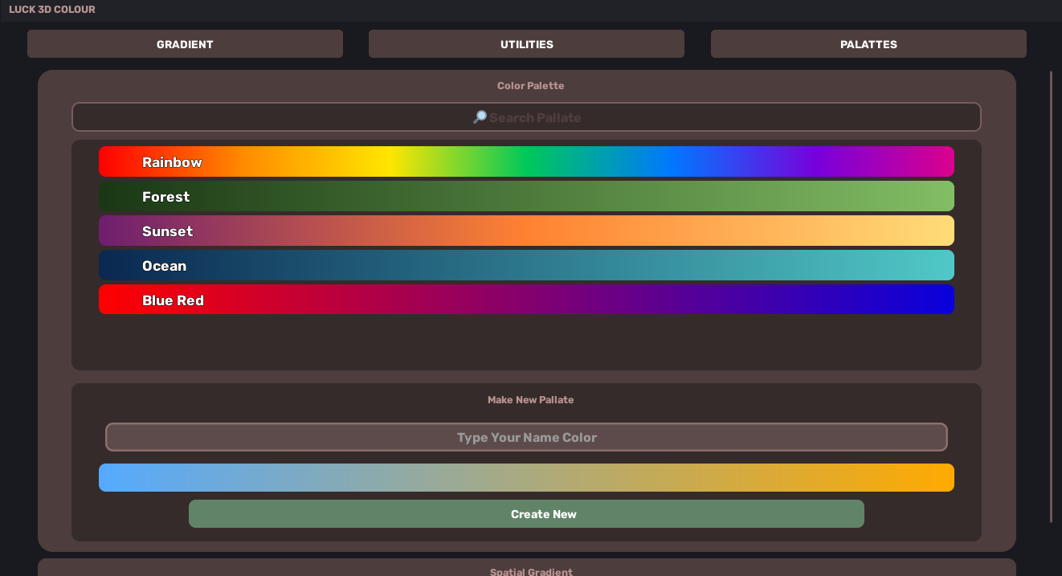Choose the Rainbow palette
Viewport: 1062px width, 576px height.
click(526, 161)
